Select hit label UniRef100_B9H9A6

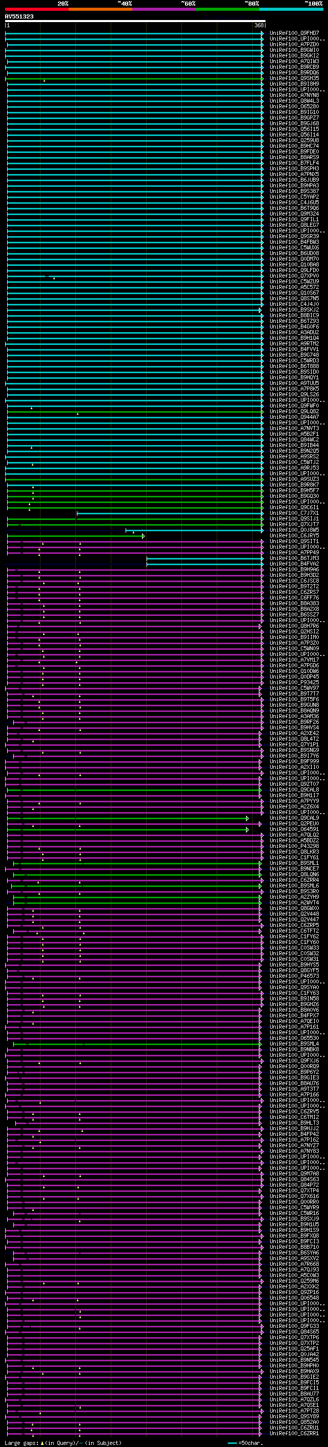294,570
